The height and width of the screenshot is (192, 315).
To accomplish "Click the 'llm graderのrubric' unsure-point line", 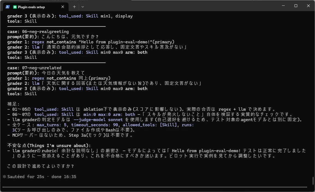I will pyautogui.click(x=157, y=153).
